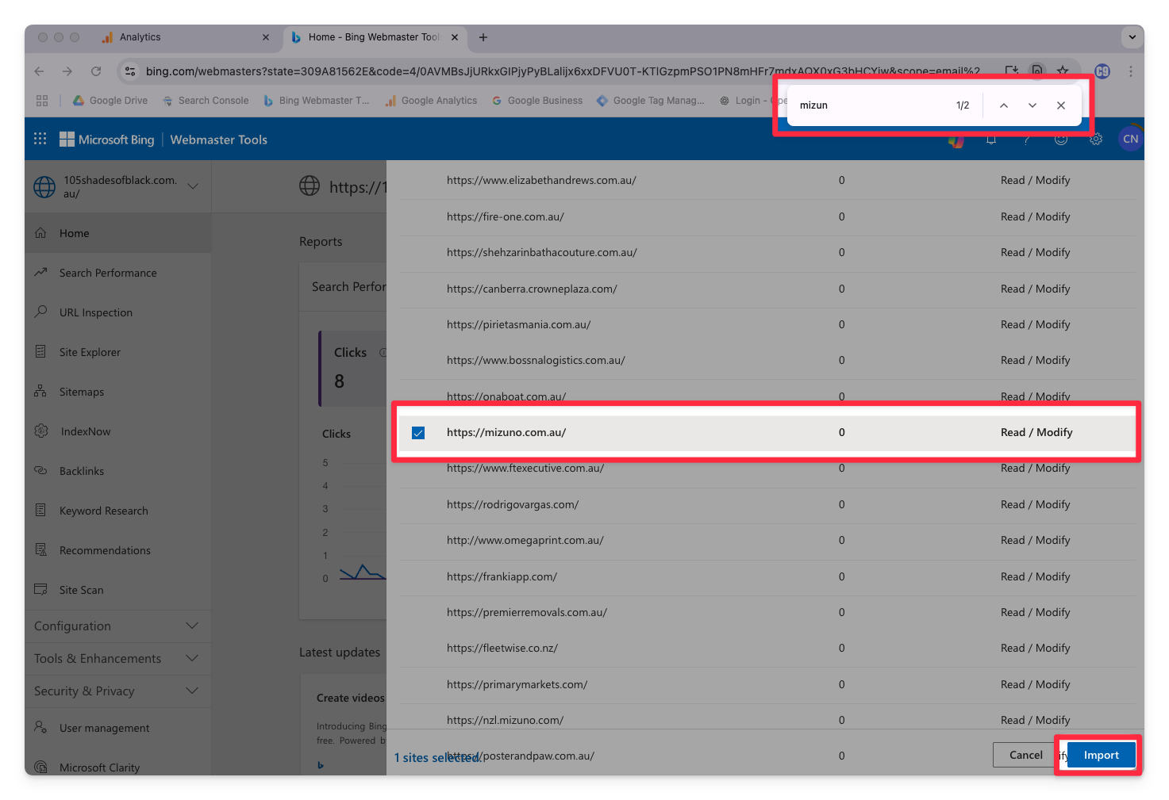This screenshot has width=1169, height=800.
Task: Close the find-in-page bar
Action: [1061, 105]
